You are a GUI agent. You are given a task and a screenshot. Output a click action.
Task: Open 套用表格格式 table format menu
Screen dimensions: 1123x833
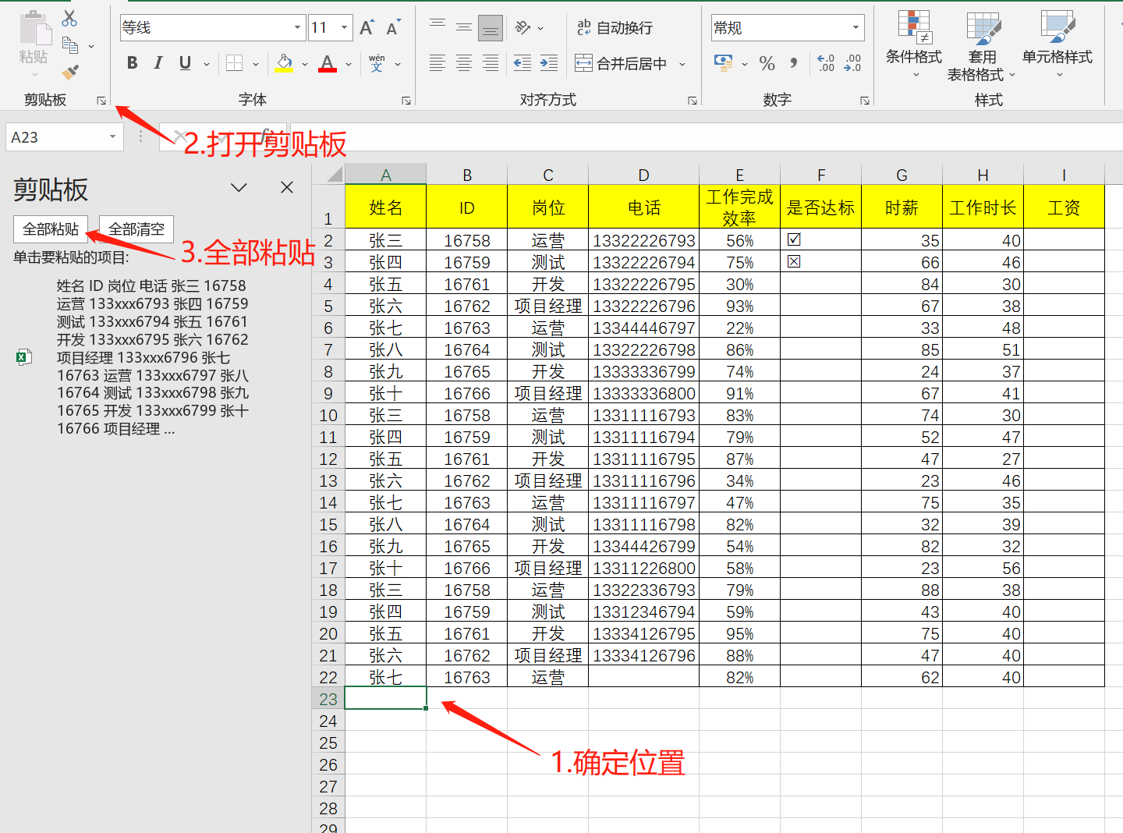coord(982,45)
